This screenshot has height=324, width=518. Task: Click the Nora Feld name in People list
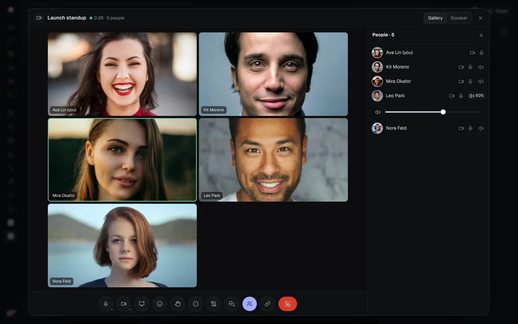click(396, 128)
